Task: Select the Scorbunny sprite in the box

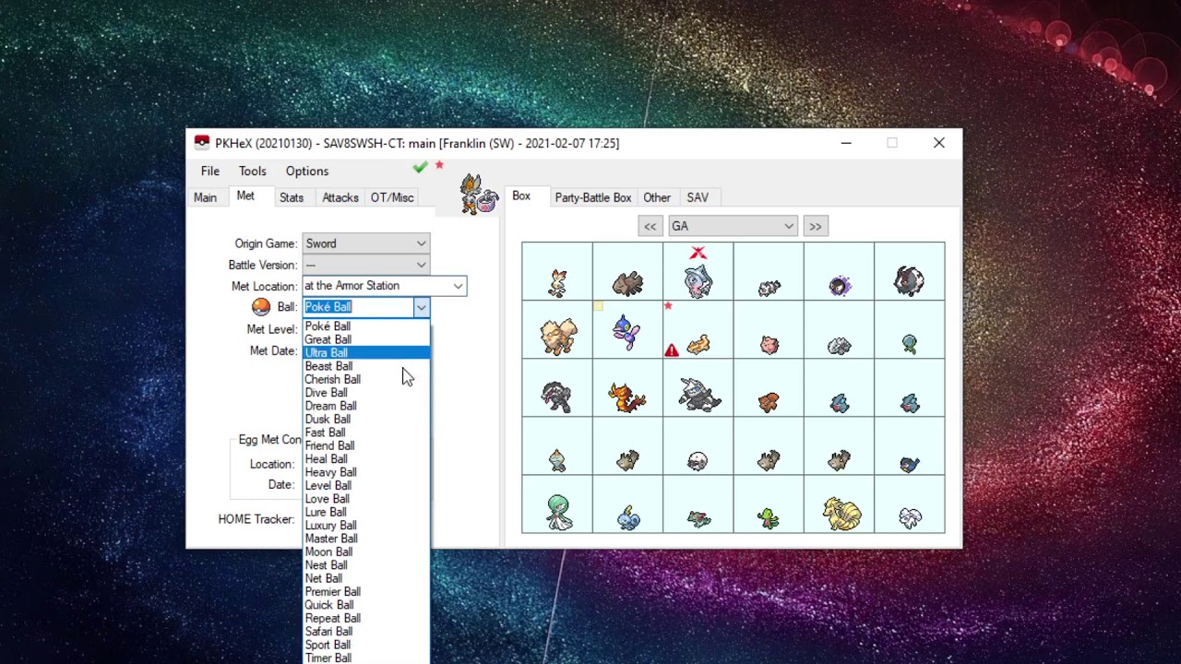Action: coord(557,282)
